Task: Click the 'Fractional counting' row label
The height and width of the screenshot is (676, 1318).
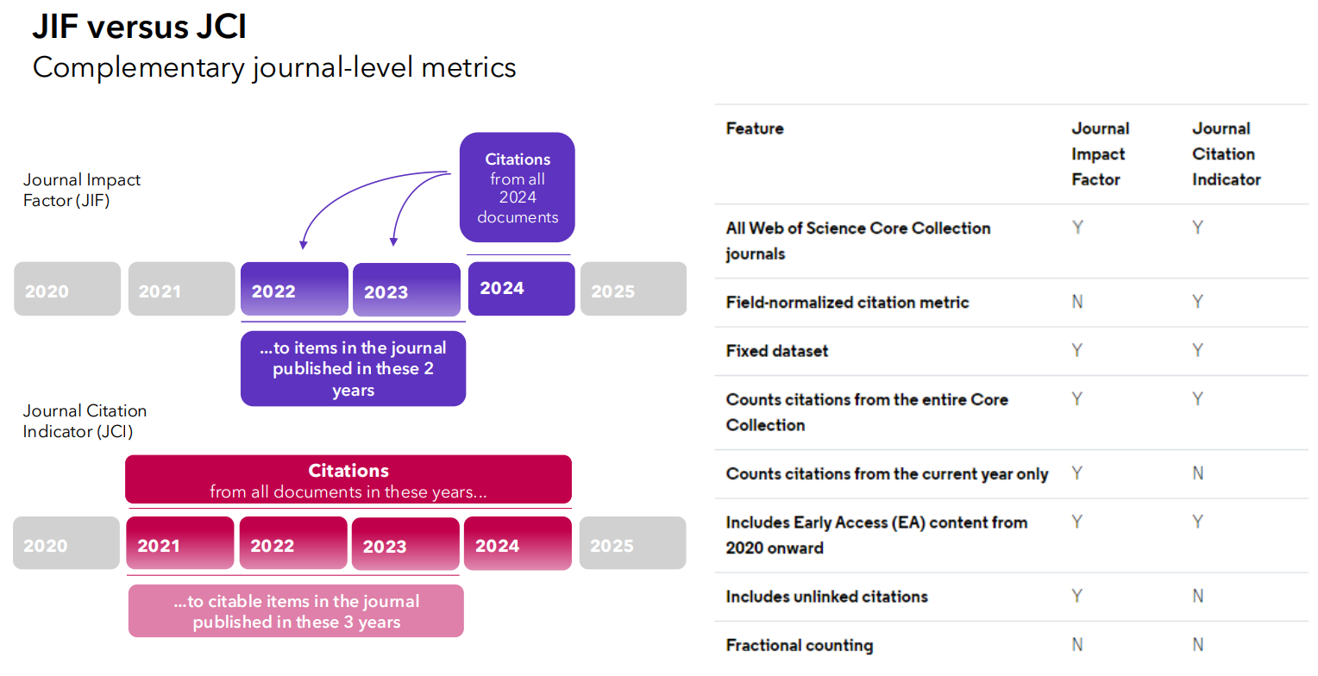Action: pyautogui.click(x=799, y=645)
